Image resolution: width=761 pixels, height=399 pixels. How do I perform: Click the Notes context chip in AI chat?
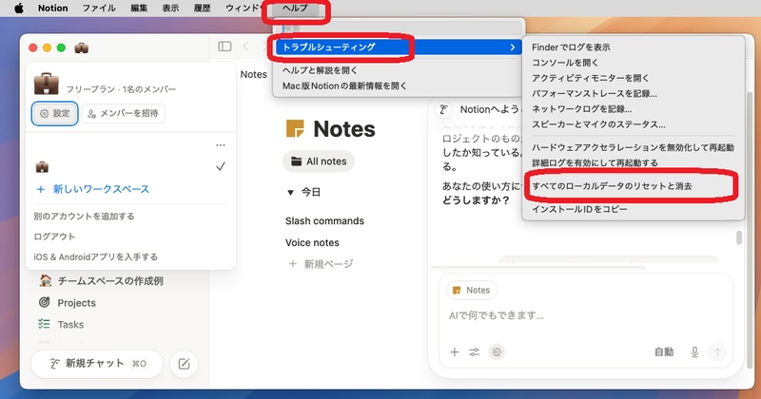(472, 290)
